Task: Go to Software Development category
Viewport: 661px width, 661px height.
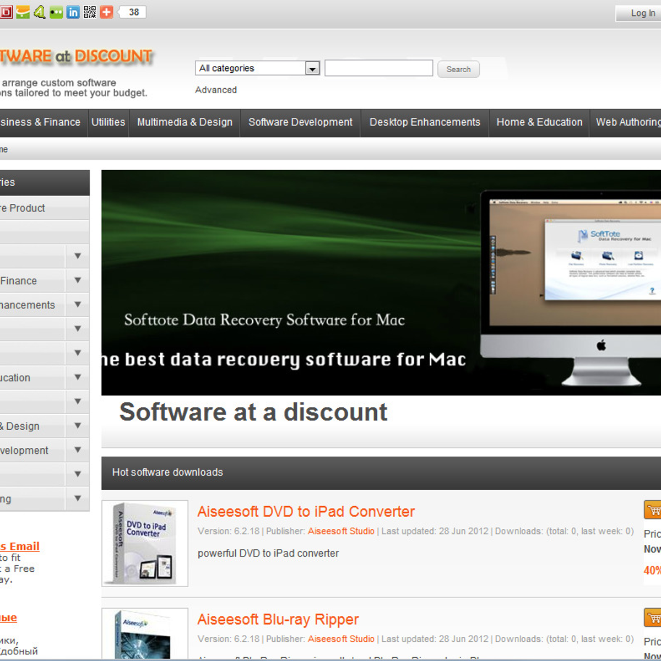Action: 300,122
